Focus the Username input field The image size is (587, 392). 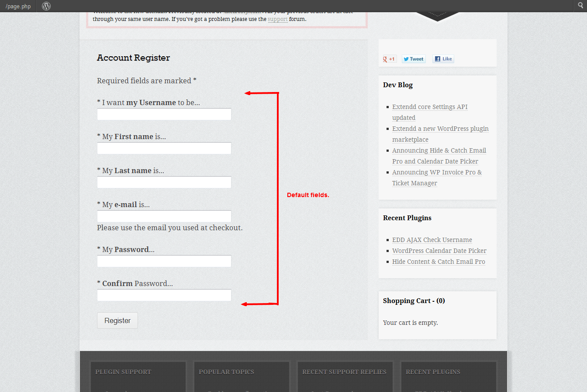(164, 114)
